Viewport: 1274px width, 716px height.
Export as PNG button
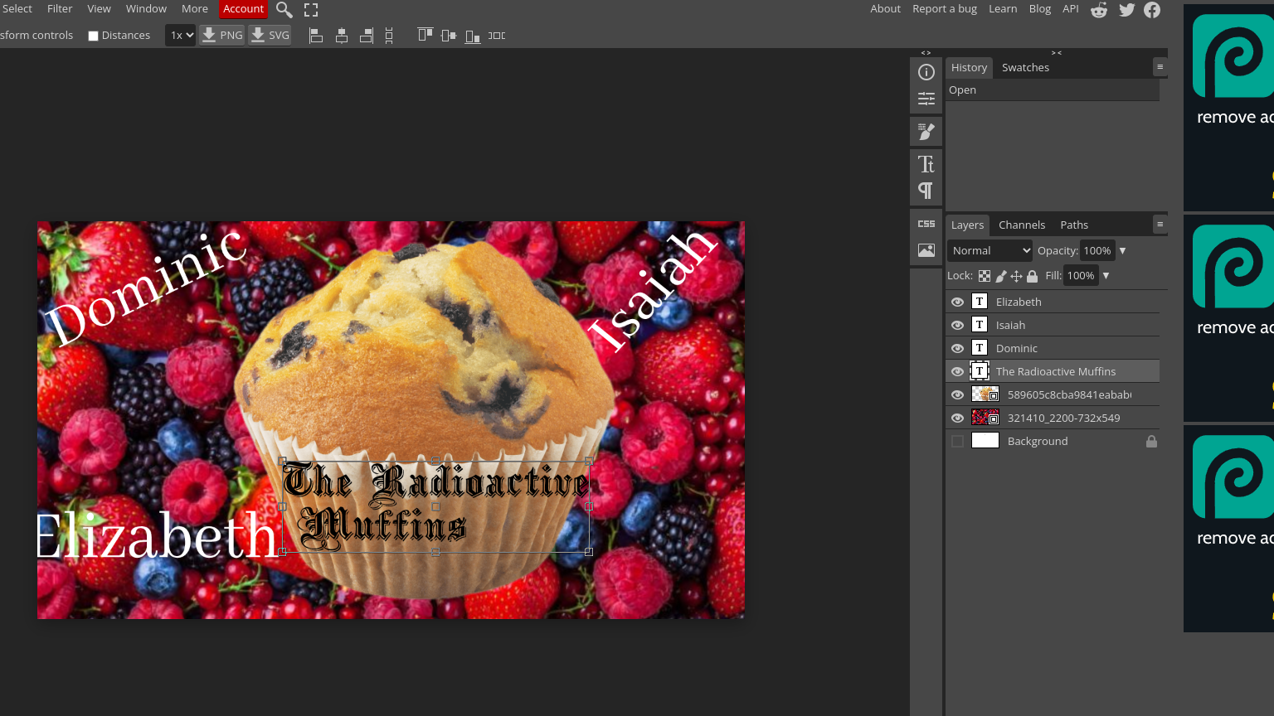[x=222, y=35]
